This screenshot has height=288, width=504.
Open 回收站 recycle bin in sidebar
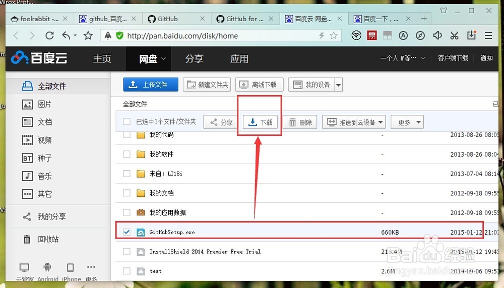coord(40,239)
